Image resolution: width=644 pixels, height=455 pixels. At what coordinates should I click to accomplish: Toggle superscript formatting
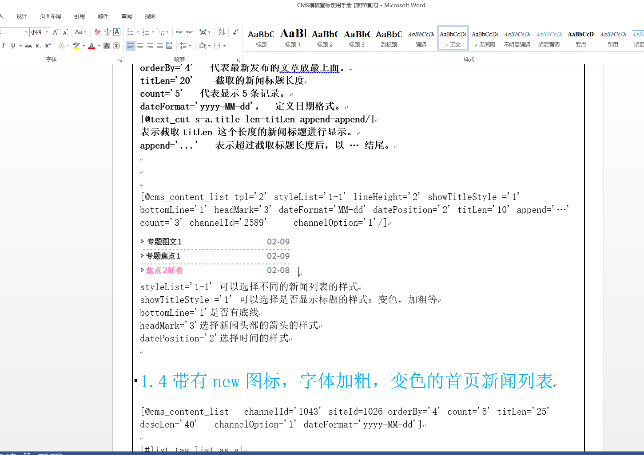click(48, 46)
